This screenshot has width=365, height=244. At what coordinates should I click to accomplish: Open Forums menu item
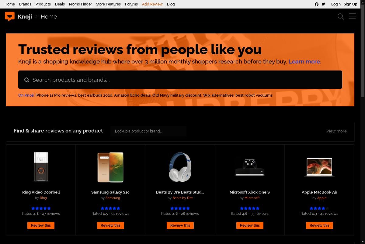click(131, 4)
